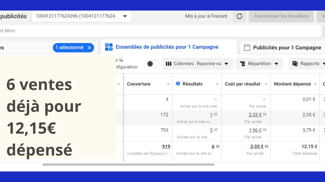
Task: Click the Rapports report icon
Action: click(295, 64)
